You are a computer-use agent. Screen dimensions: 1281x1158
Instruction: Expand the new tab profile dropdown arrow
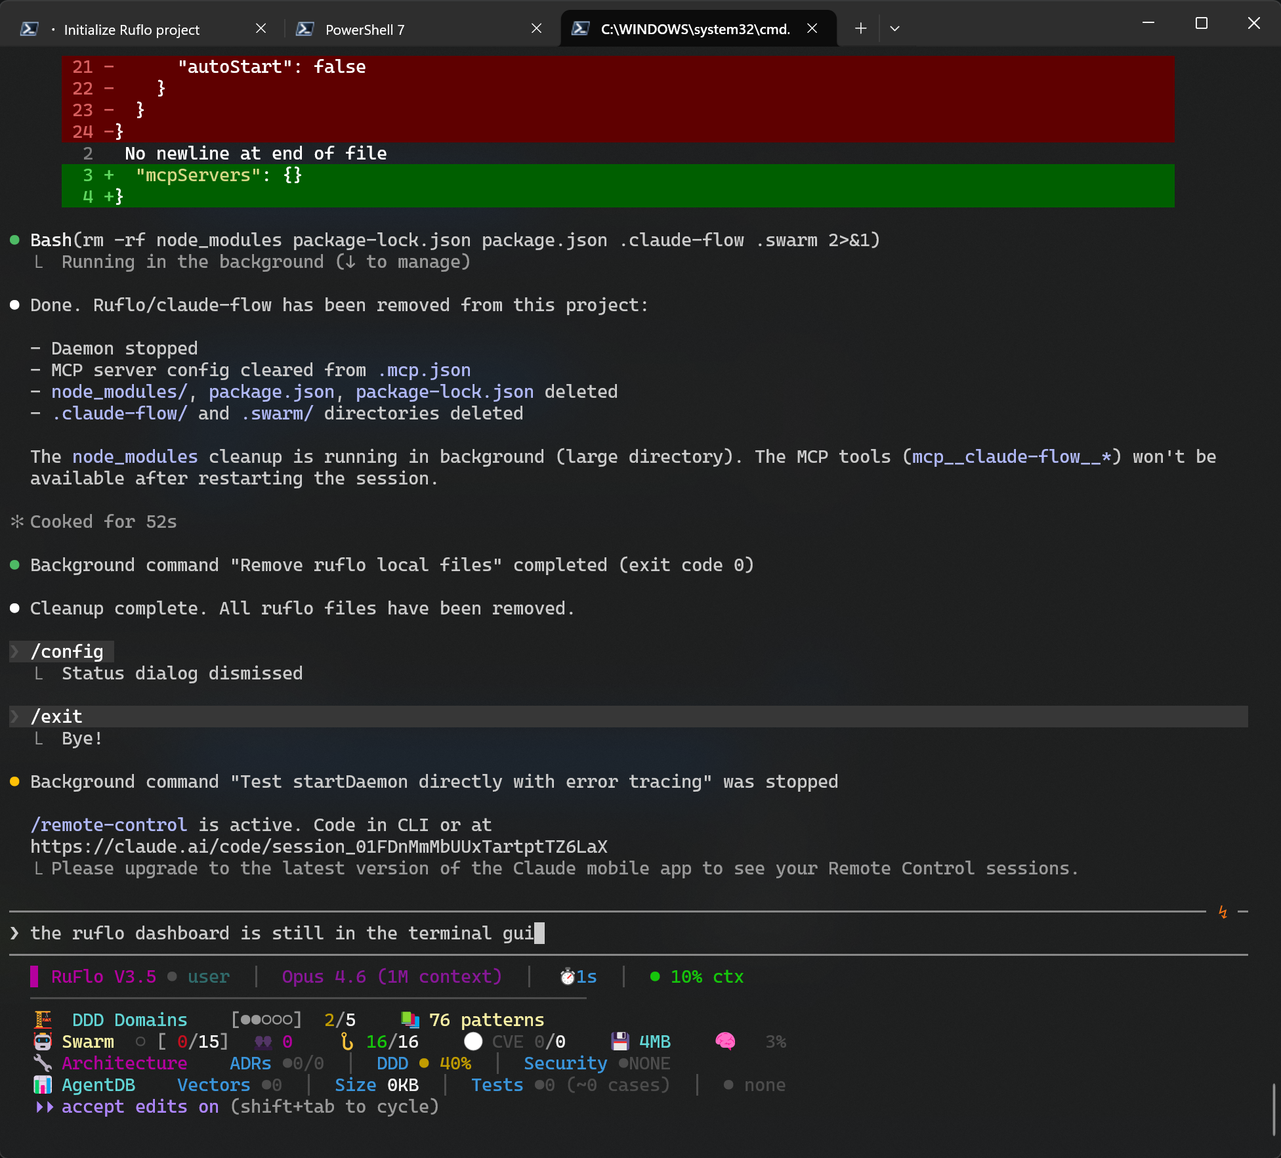pyautogui.click(x=894, y=28)
